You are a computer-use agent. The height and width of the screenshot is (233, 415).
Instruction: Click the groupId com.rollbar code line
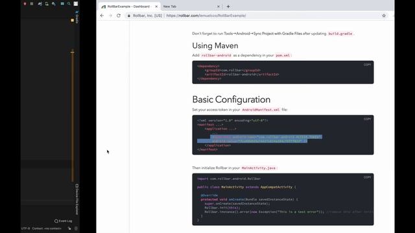click(x=233, y=71)
